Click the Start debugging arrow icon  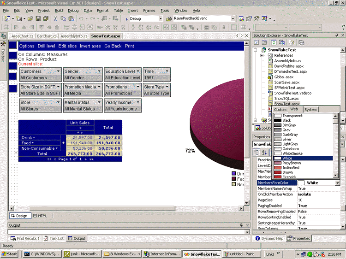[127, 19]
